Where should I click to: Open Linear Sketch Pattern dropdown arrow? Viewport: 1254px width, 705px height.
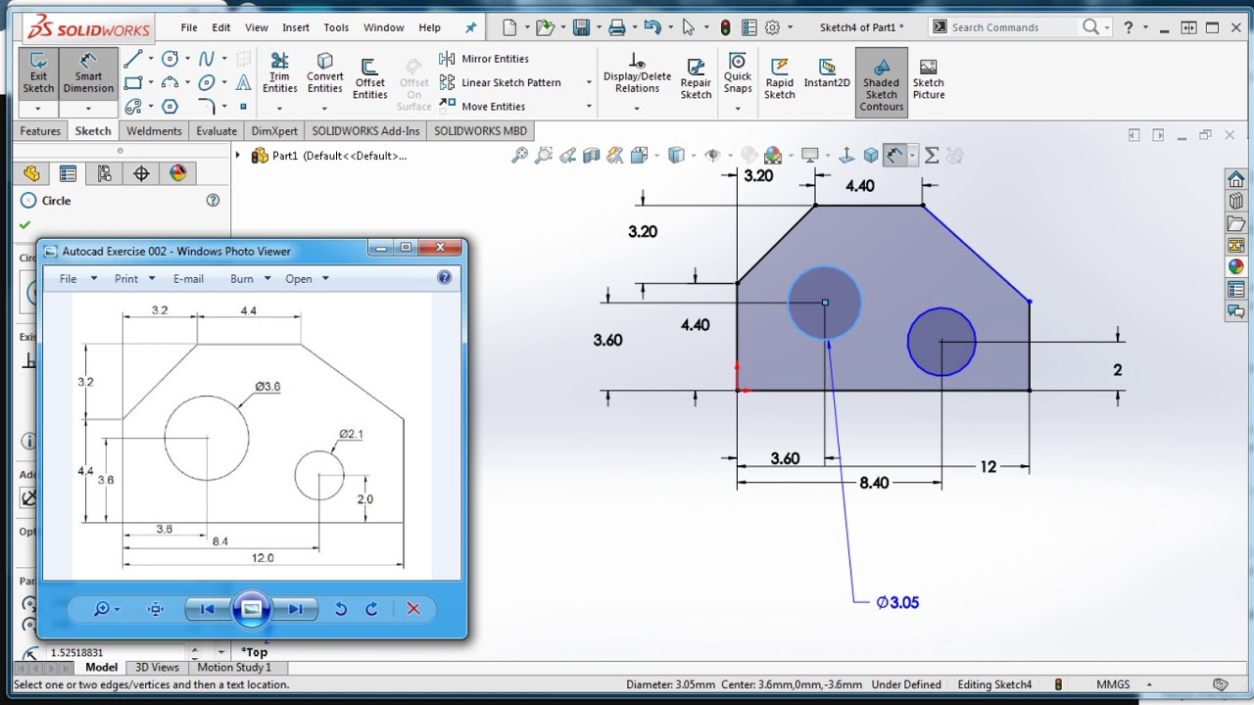pos(589,83)
